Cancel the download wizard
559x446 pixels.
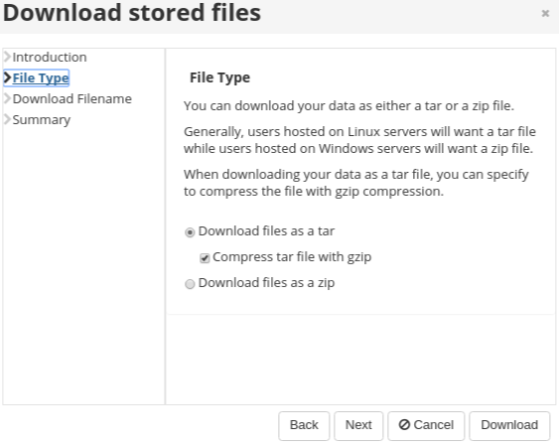click(x=426, y=425)
